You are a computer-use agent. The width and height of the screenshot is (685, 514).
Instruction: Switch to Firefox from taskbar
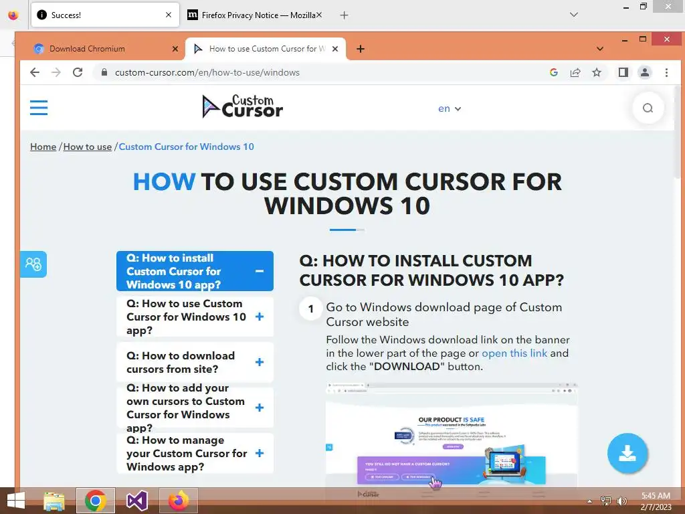178,501
